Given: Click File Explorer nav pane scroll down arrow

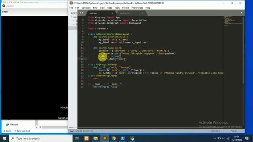Looking at the screenshot, I should pos(36,127).
